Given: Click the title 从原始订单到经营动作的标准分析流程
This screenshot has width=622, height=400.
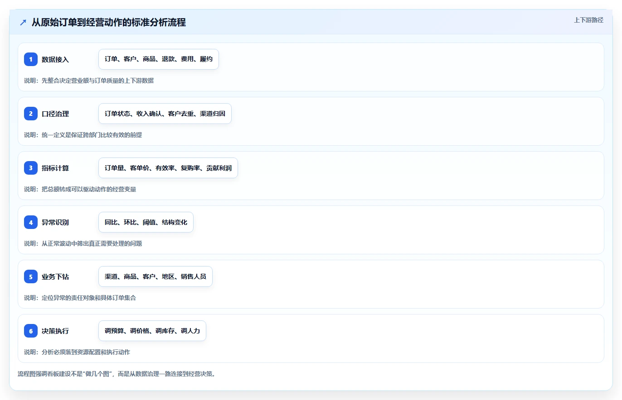Looking at the screenshot, I should click(109, 23).
